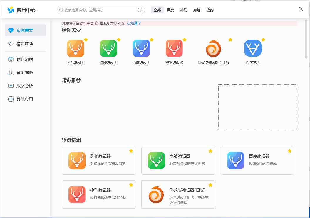The image size is (310, 218).
Task: Toggle favorite star on 百度编辑器 in 猜你需要
Action: tap(152, 40)
